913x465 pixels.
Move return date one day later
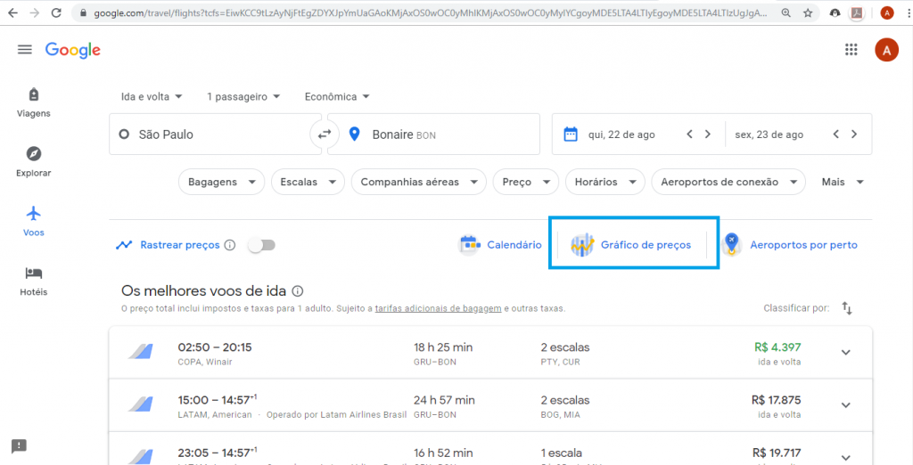[853, 135]
